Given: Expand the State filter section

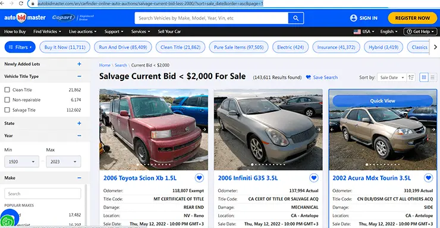Looking at the screenshot, I should tap(79, 123).
